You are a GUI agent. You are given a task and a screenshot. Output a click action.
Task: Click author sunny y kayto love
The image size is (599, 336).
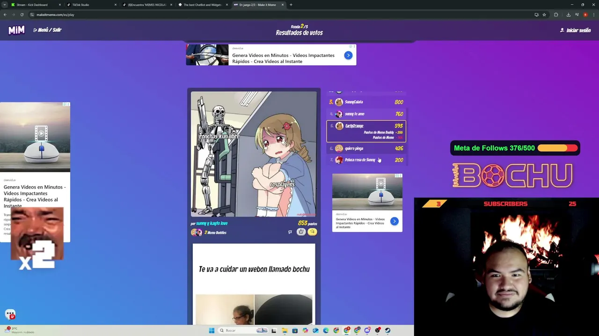212,224
